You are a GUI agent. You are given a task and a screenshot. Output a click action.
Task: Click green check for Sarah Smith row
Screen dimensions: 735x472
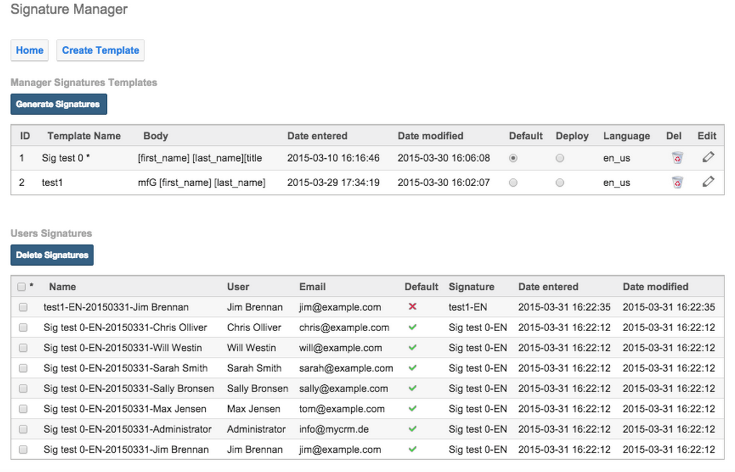(413, 368)
